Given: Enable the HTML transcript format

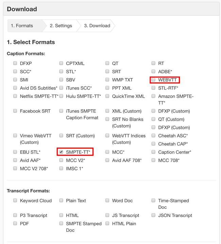Looking at the screenshot, I should point(61,215).
